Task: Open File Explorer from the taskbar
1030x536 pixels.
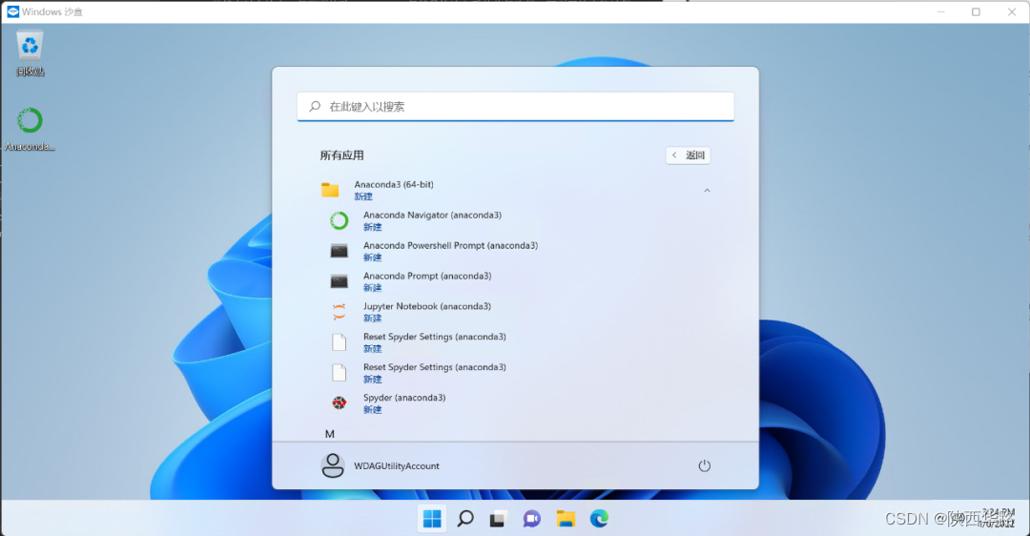Action: 566,519
